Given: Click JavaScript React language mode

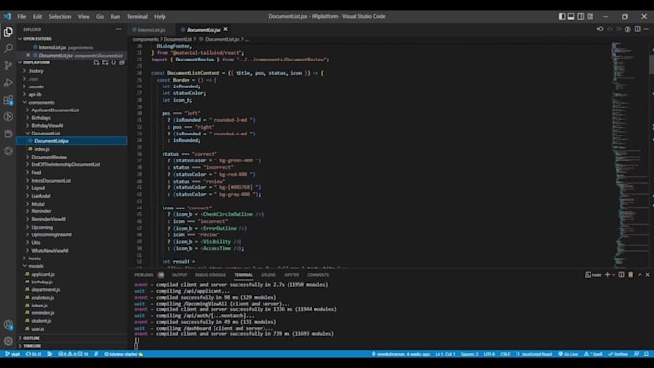Looking at the screenshot, I should [x=534, y=354].
